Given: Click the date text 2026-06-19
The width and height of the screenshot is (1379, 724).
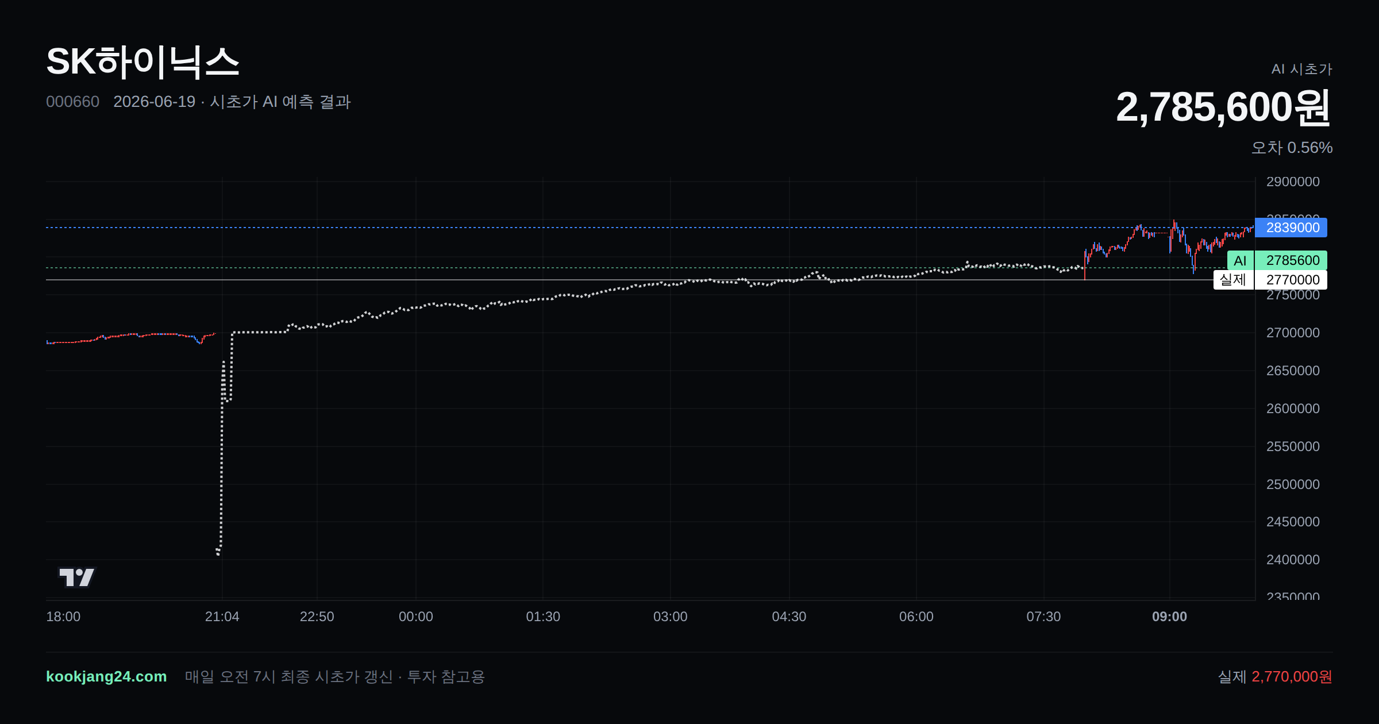Looking at the screenshot, I should pos(155,102).
